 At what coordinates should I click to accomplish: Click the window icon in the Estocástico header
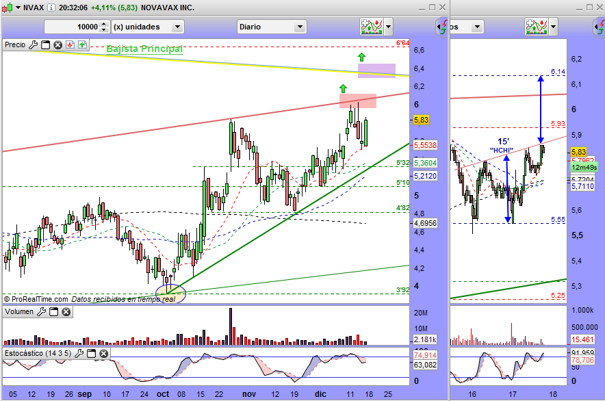(92, 354)
